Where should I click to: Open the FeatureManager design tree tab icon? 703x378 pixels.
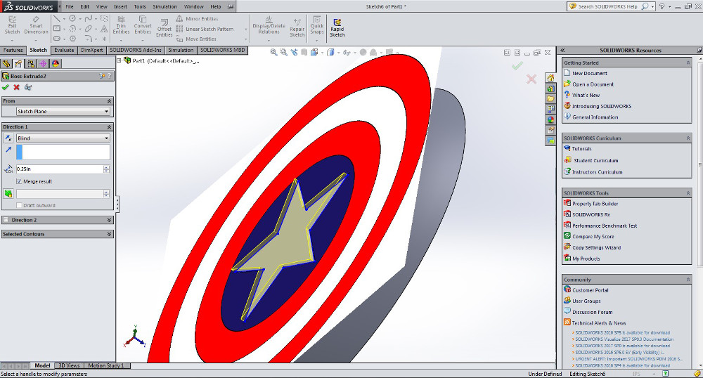coord(6,64)
